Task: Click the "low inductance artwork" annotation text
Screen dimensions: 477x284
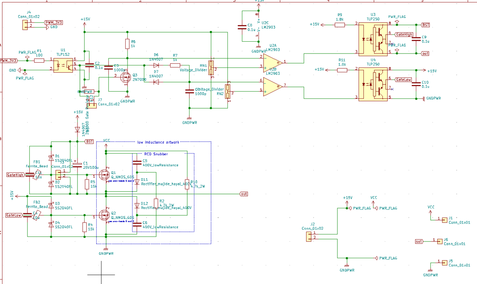Action: [x=158, y=142]
